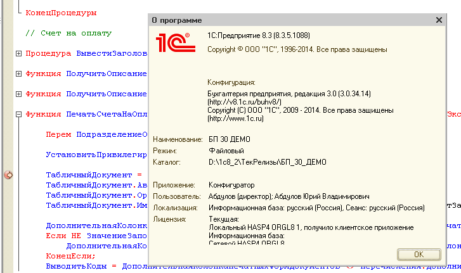Image resolution: width=461 pixels, height=273 pixels.
Task: Click the http://www.1c.ru address text
Action: pyautogui.click(x=235, y=118)
